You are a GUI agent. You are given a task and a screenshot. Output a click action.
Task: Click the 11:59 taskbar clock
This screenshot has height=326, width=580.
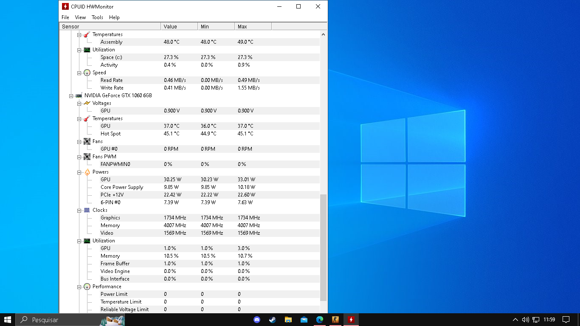(x=549, y=320)
